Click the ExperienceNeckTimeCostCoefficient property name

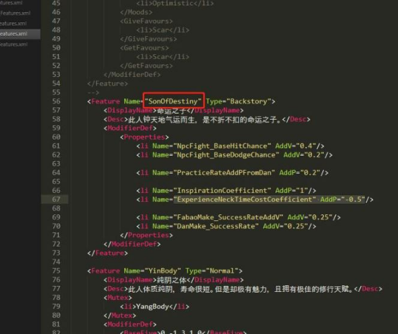pos(244,199)
